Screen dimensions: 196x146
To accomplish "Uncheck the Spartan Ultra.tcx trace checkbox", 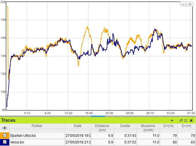I will [x=5, y=135].
